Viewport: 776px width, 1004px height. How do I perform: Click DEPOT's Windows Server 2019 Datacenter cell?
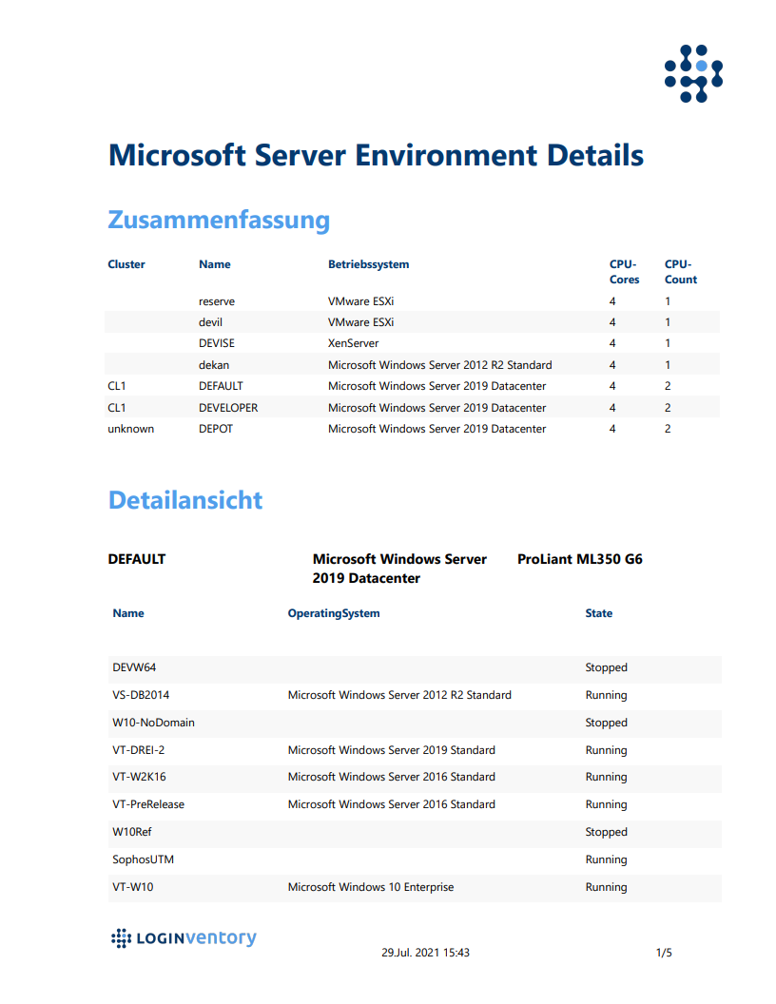[437, 429]
